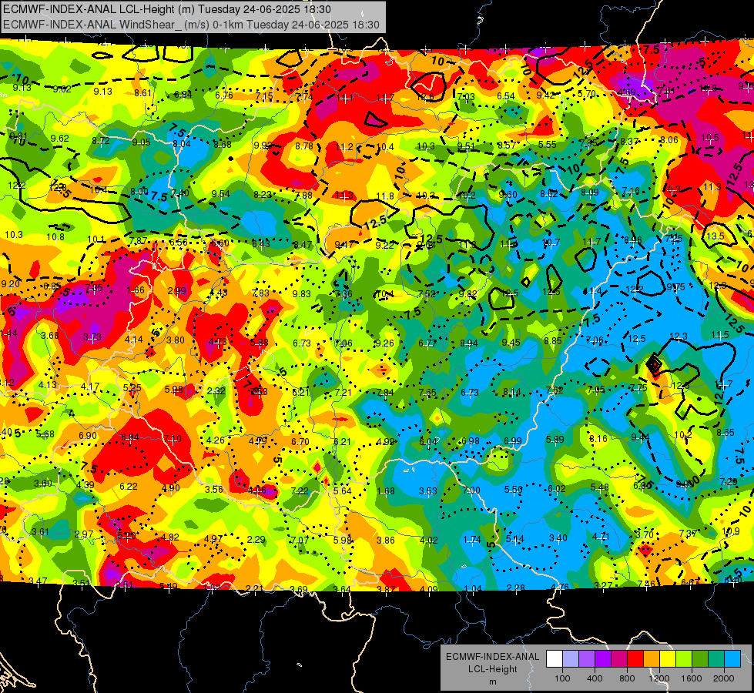Click the wind shear value 3.60
Screen dimensions: 754x693
[x=43, y=483]
